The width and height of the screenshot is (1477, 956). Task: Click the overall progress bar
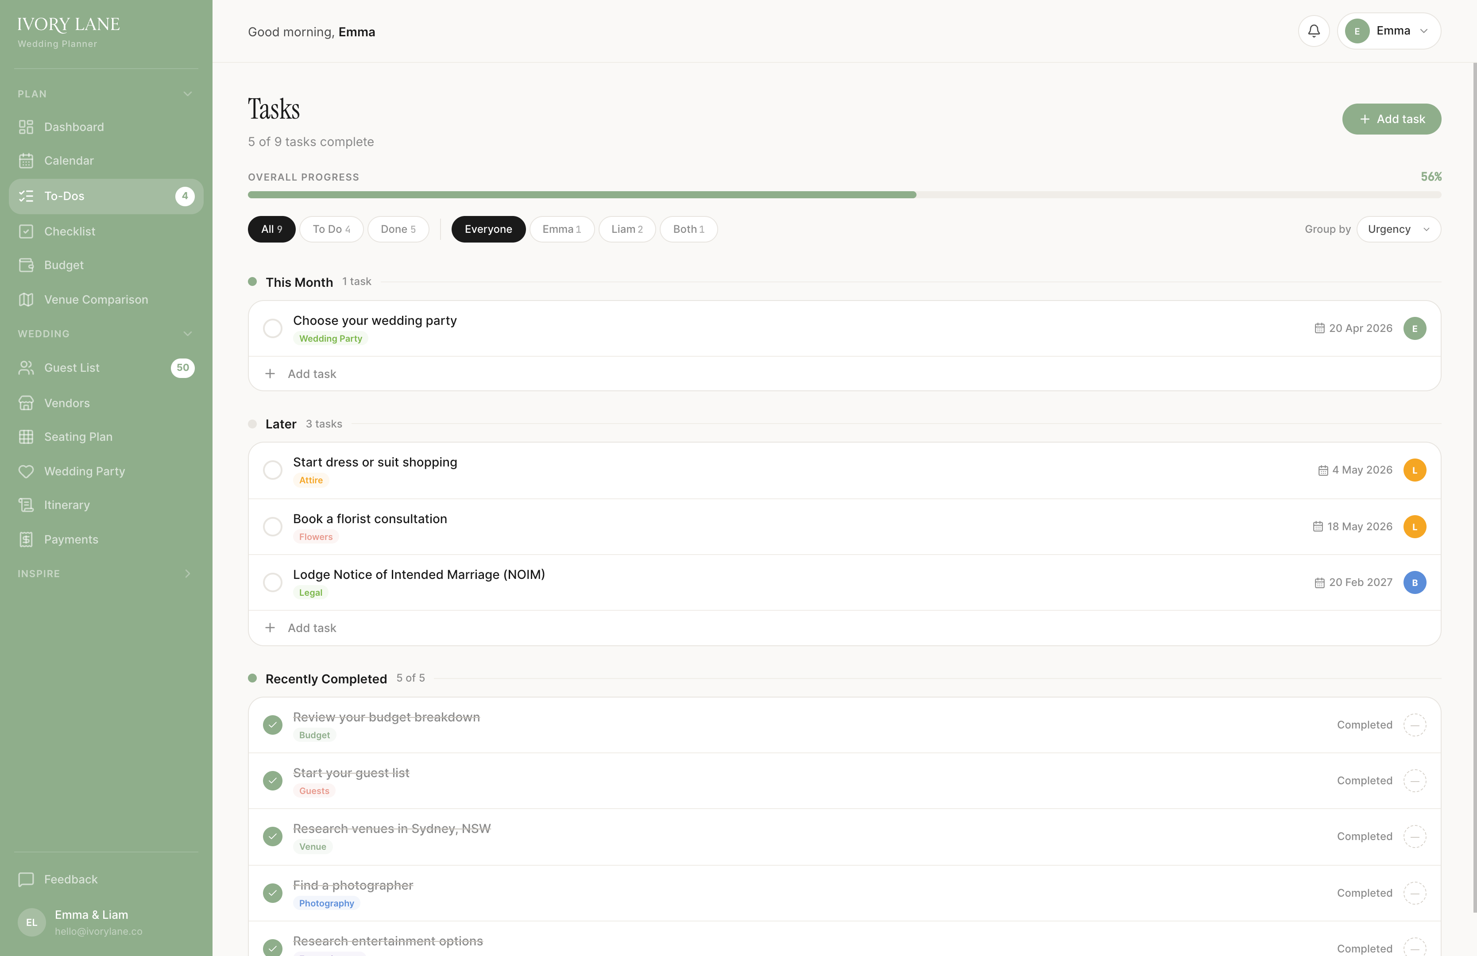844,195
